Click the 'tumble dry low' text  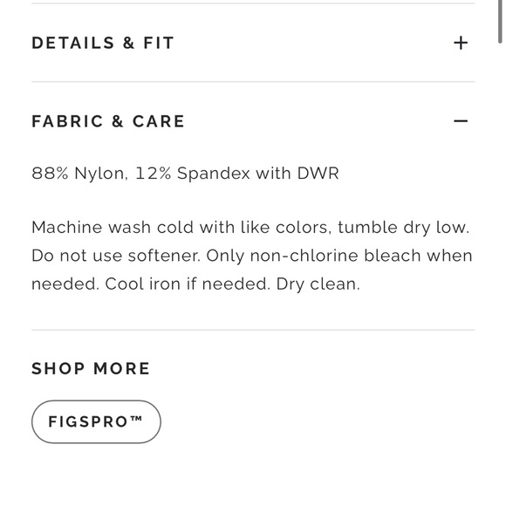pos(401,227)
